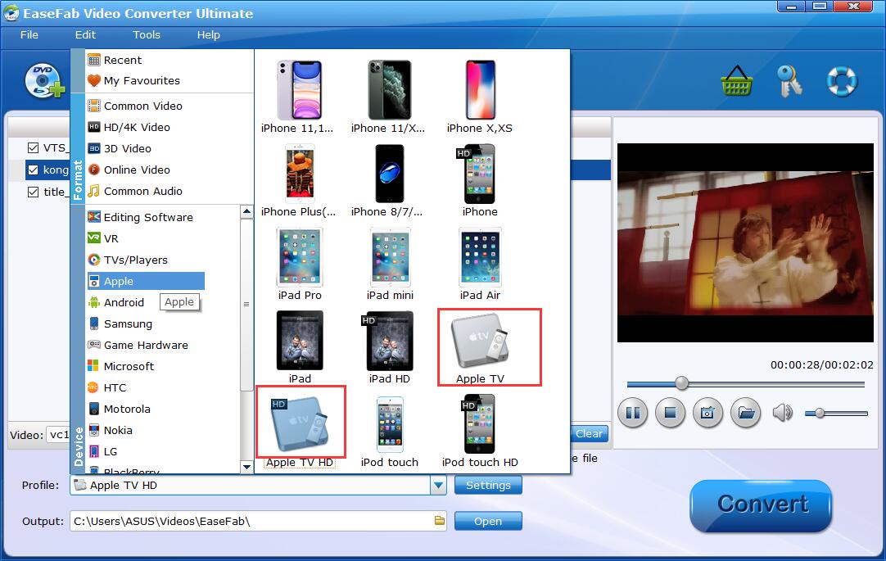The height and width of the screenshot is (561, 886).
Task: Click the playback progress slider handle
Action: click(682, 383)
